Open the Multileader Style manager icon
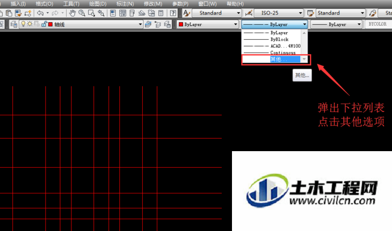 373,13
